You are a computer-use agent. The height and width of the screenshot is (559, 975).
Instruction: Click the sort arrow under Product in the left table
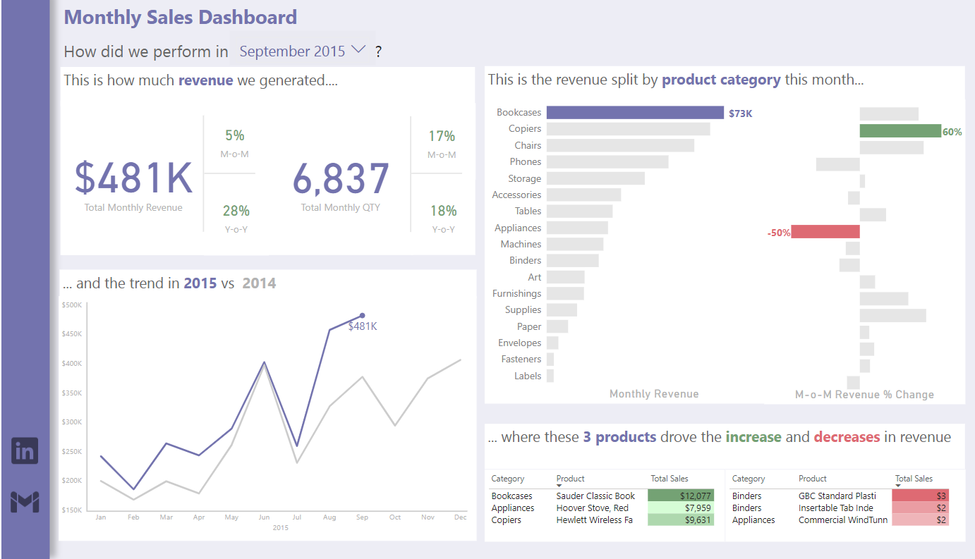pos(559,486)
